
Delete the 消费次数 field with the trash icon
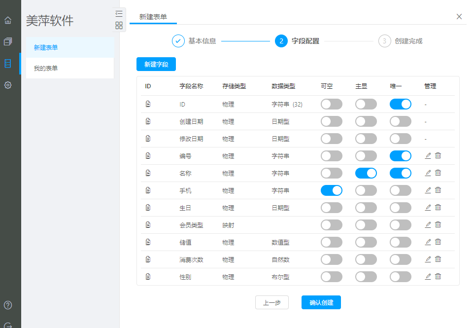438,259
